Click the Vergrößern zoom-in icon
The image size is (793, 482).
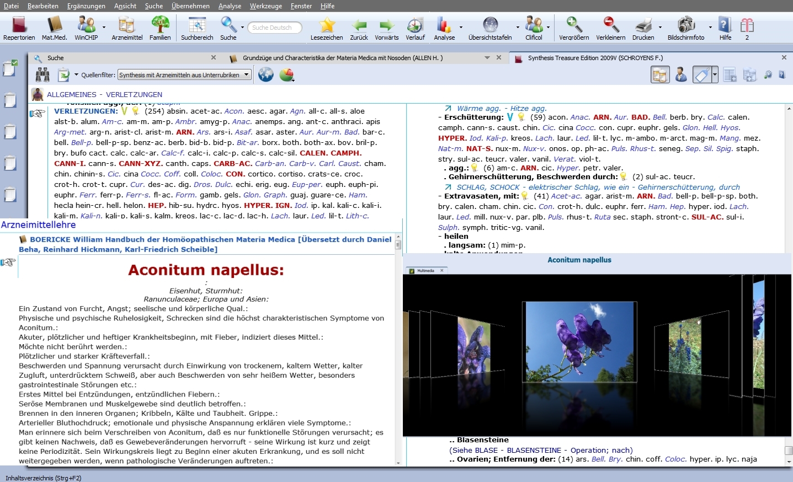574,28
